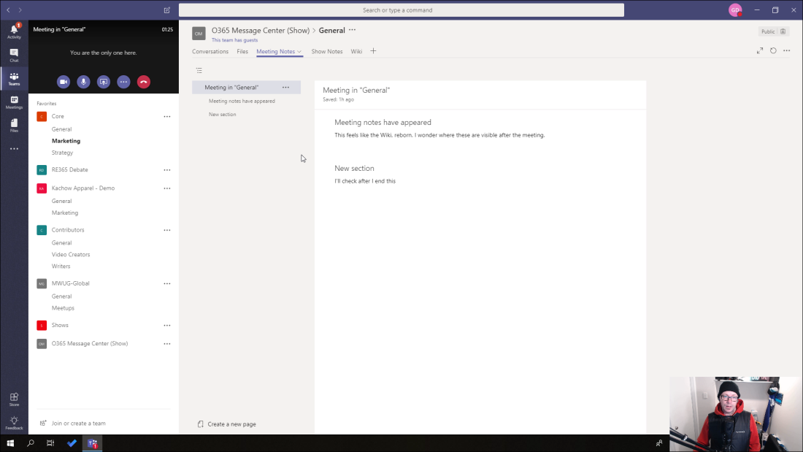This screenshot has height=452, width=803.
Task: Open the Wiki tab
Action: click(x=356, y=51)
